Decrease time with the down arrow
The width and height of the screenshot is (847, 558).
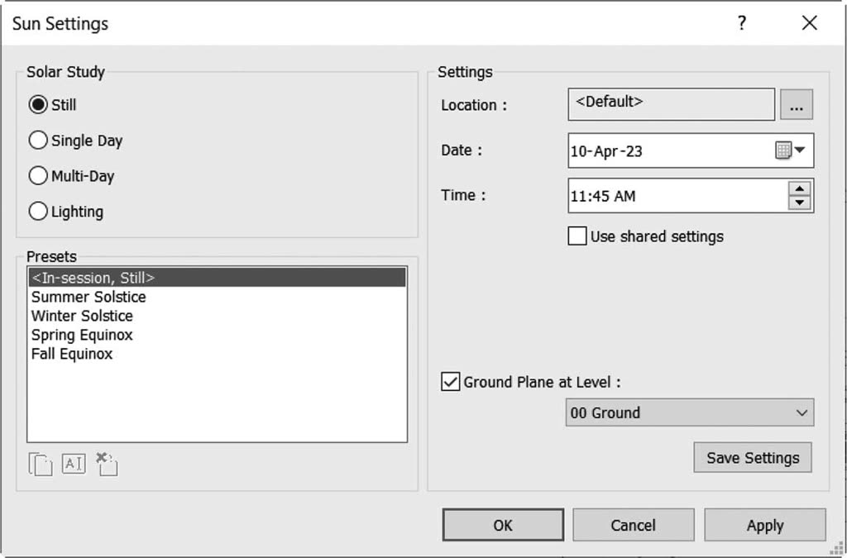coord(799,203)
